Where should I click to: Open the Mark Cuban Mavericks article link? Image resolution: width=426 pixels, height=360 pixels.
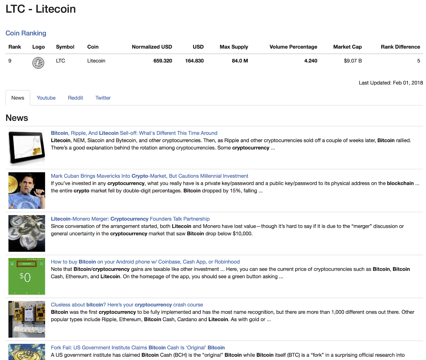click(x=150, y=176)
